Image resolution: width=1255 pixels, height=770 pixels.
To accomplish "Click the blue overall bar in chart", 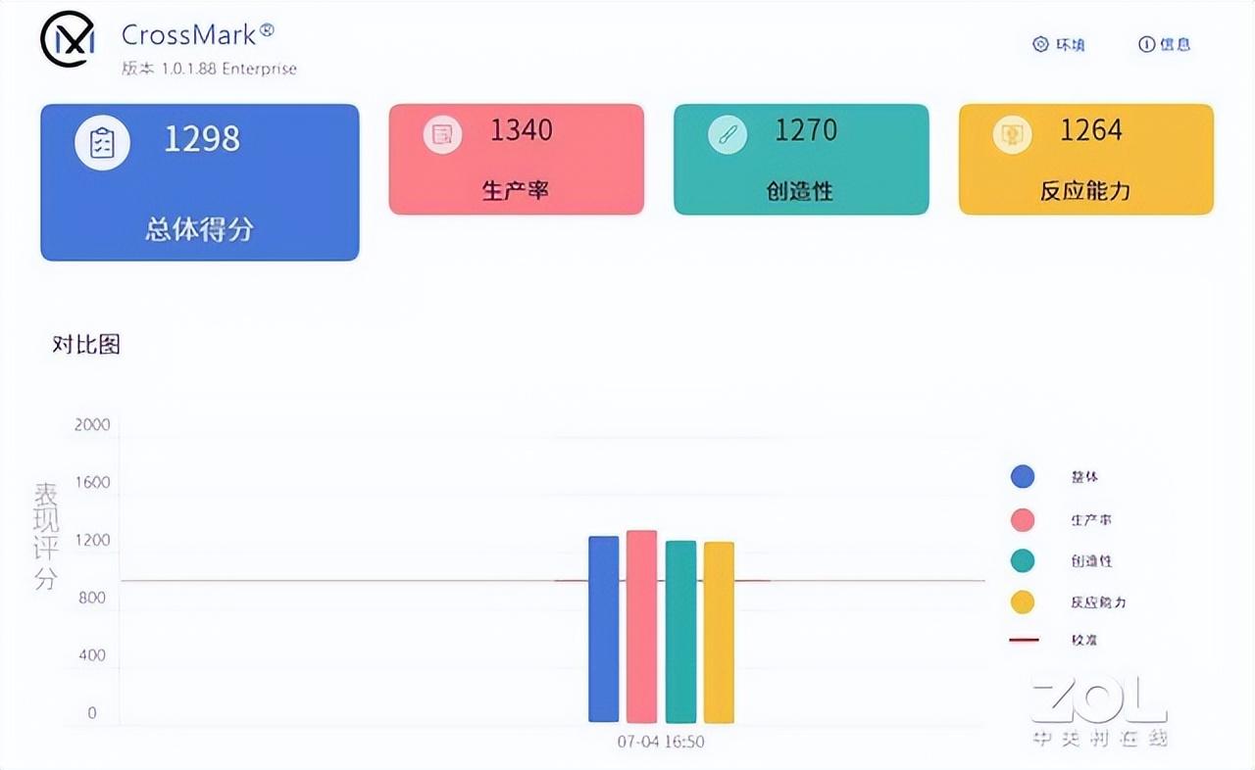I will (603, 629).
